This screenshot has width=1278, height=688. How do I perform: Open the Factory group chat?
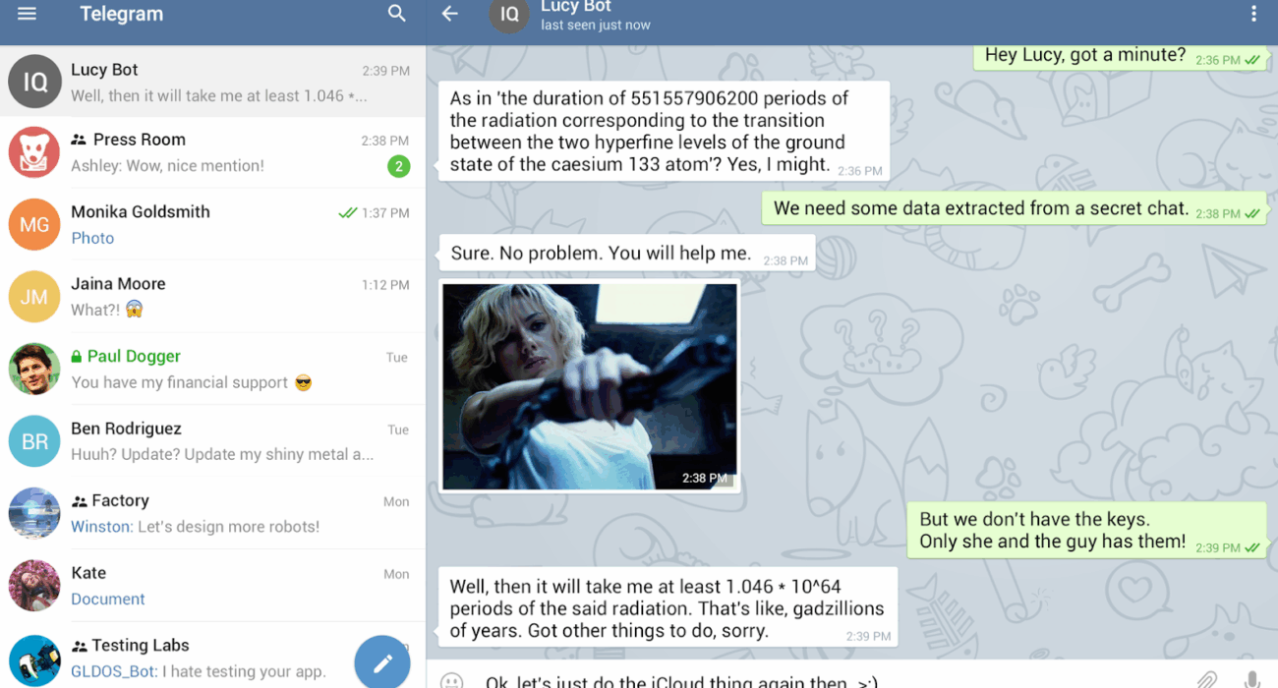pyautogui.click(x=212, y=513)
